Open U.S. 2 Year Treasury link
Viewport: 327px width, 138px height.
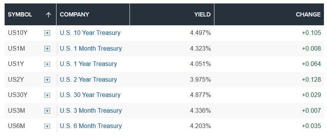(x=88, y=79)
